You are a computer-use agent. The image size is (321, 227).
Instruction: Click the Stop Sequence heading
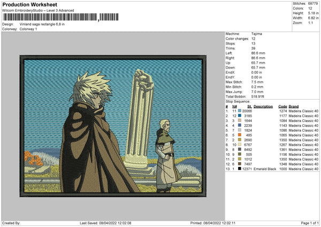(x=238, y=101)
